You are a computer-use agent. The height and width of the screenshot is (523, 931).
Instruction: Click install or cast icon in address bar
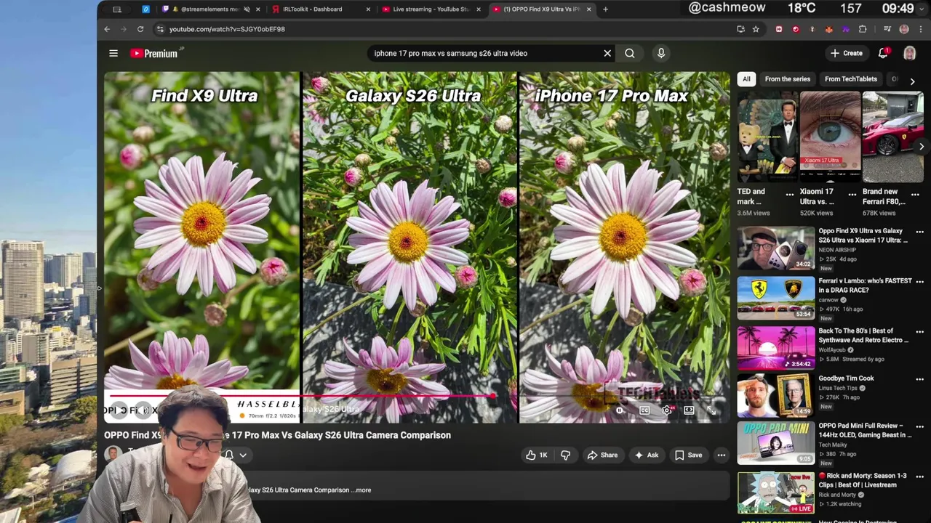pyautogui.click(x=740, y=29)
